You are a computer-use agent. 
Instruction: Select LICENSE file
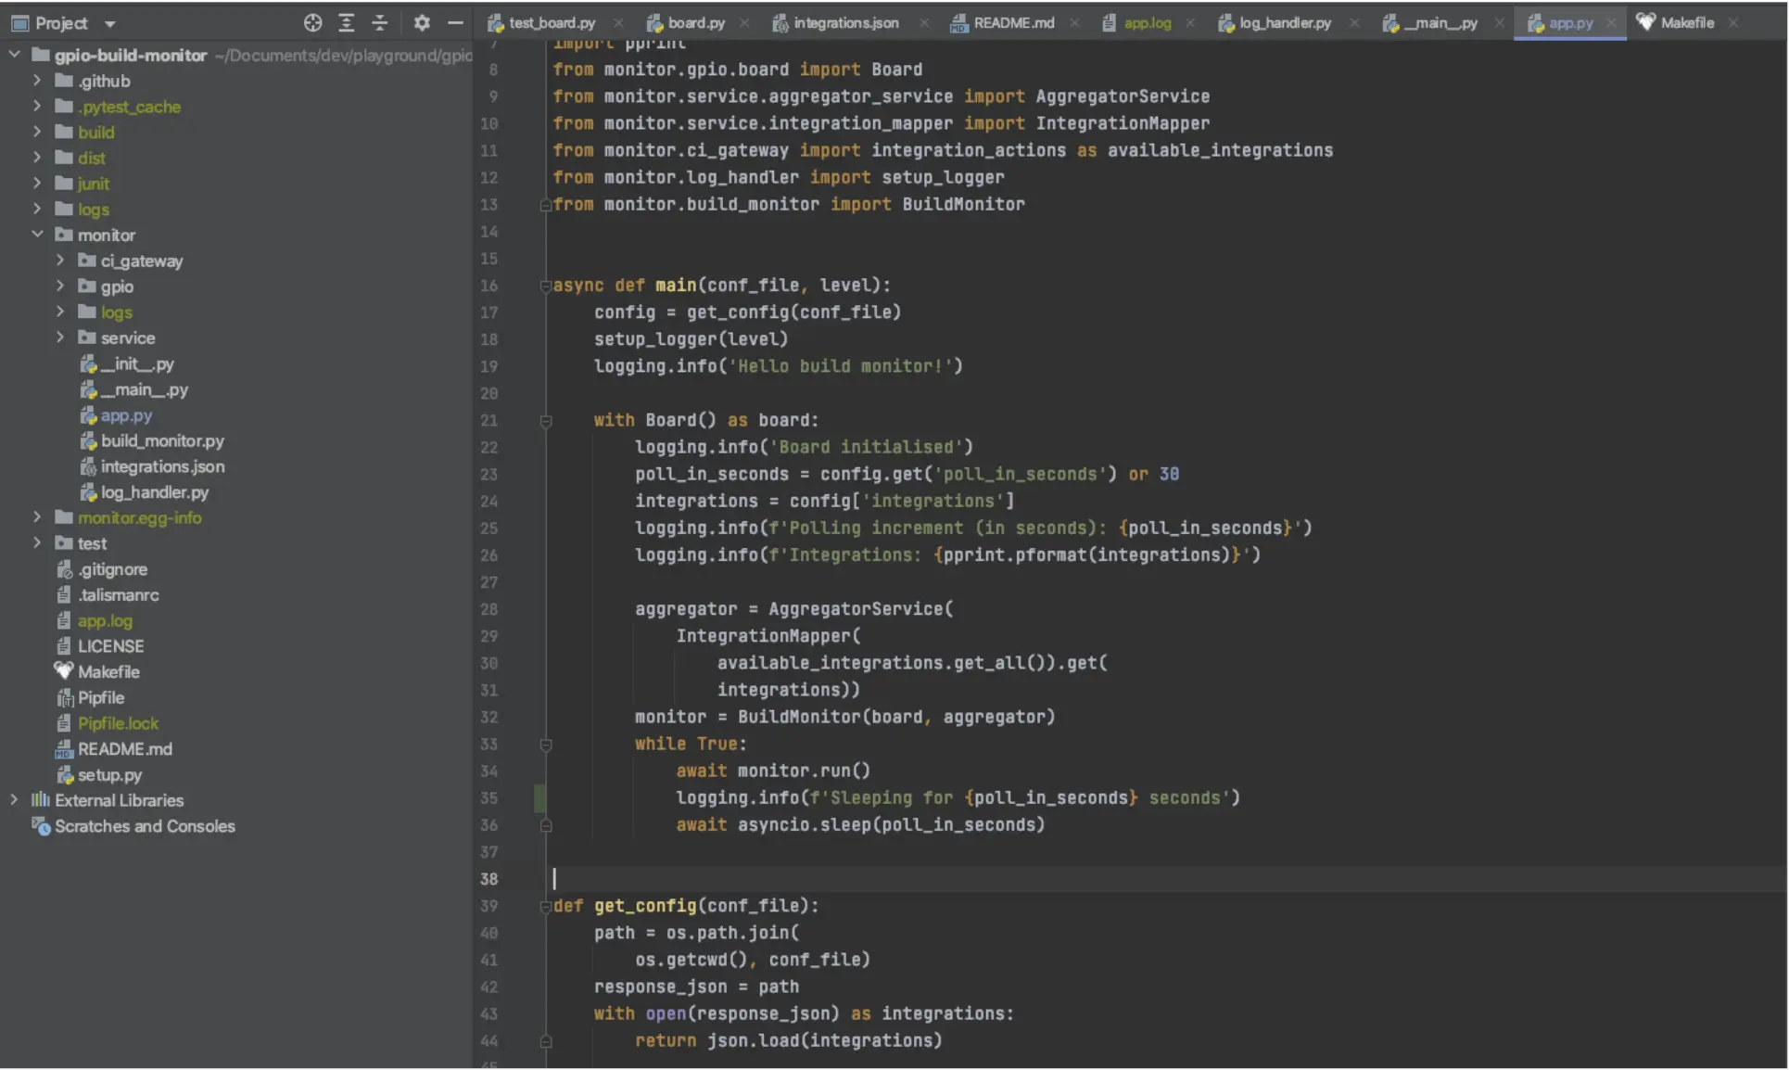[110, 646]
